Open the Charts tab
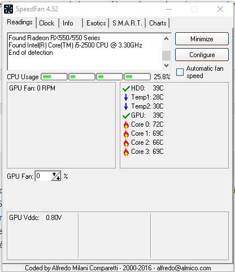The image size is (235, 272). pyautogui.click(x=158, y=23)
